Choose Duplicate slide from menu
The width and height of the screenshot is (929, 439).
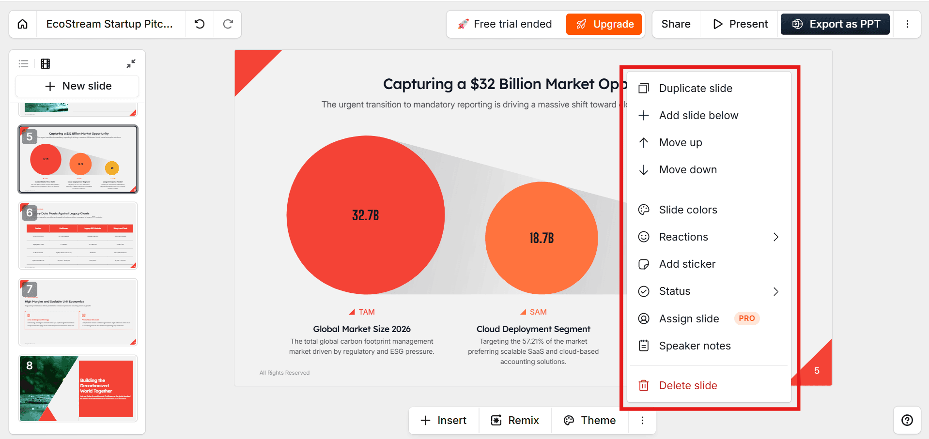[x=709, y=88]
